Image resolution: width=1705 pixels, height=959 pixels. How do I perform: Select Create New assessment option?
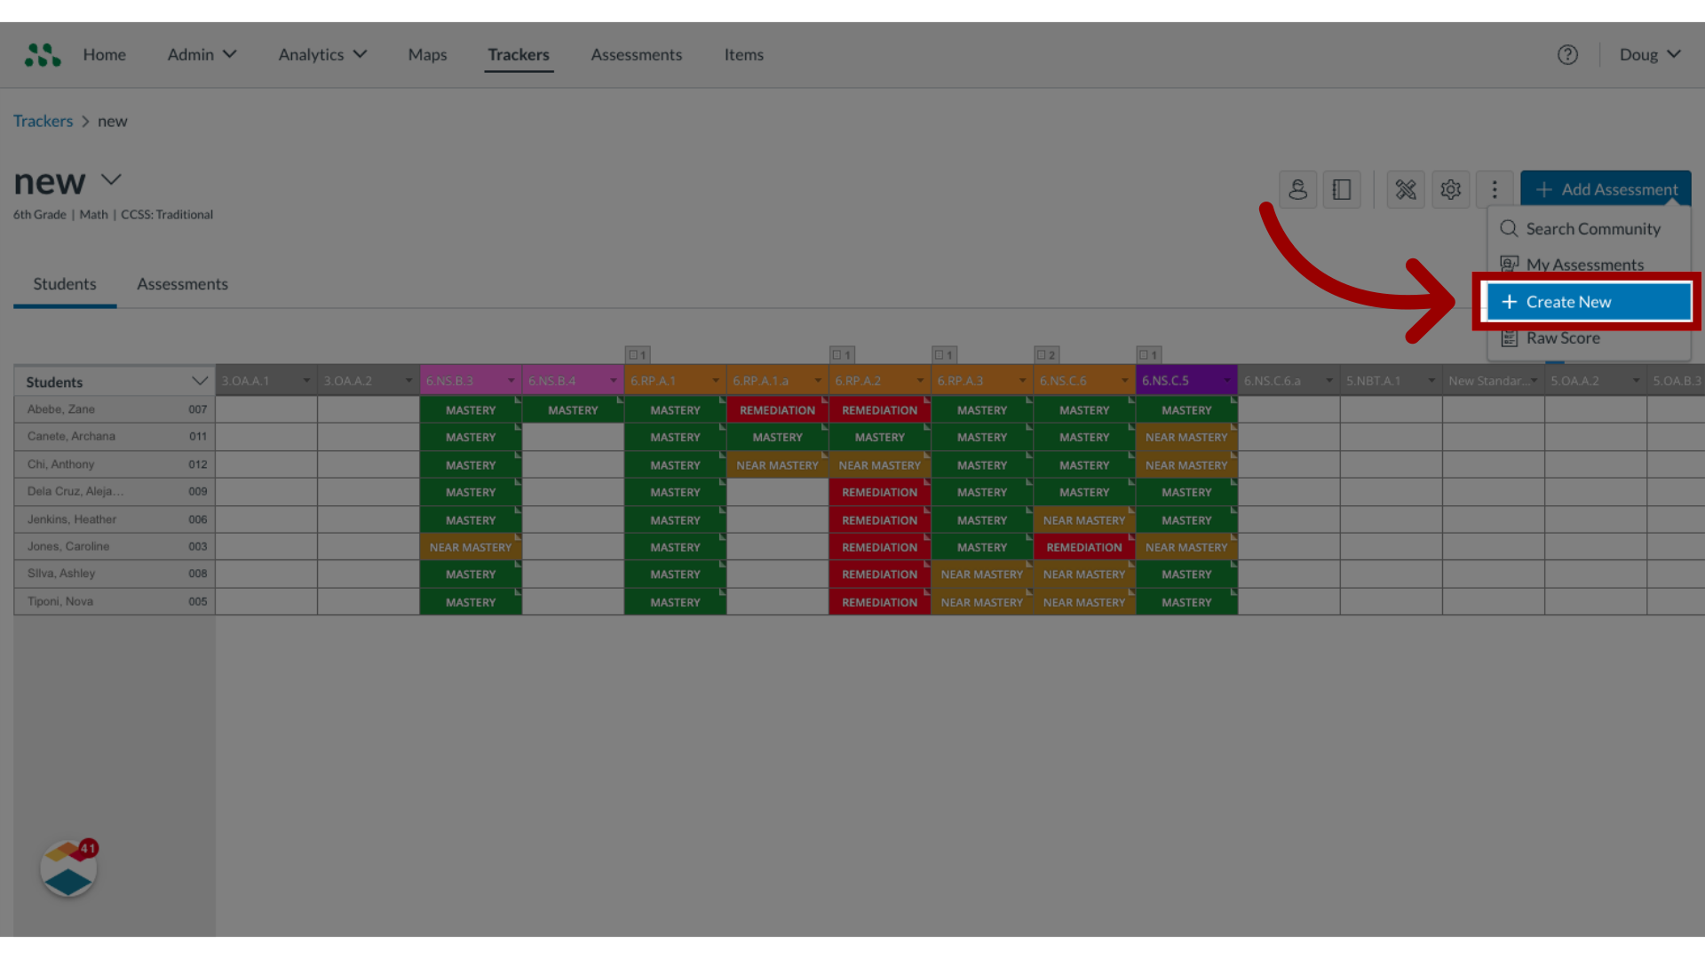[x=1589, y=302]
